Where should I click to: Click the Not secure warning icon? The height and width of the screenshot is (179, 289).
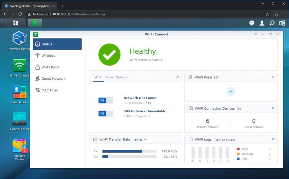[x=29, y=14]
